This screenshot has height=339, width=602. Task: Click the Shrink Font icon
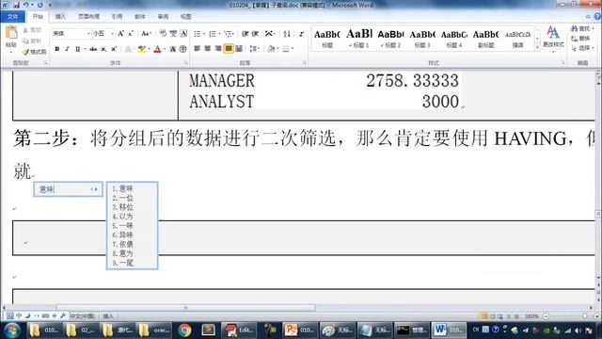coord(131,34)
